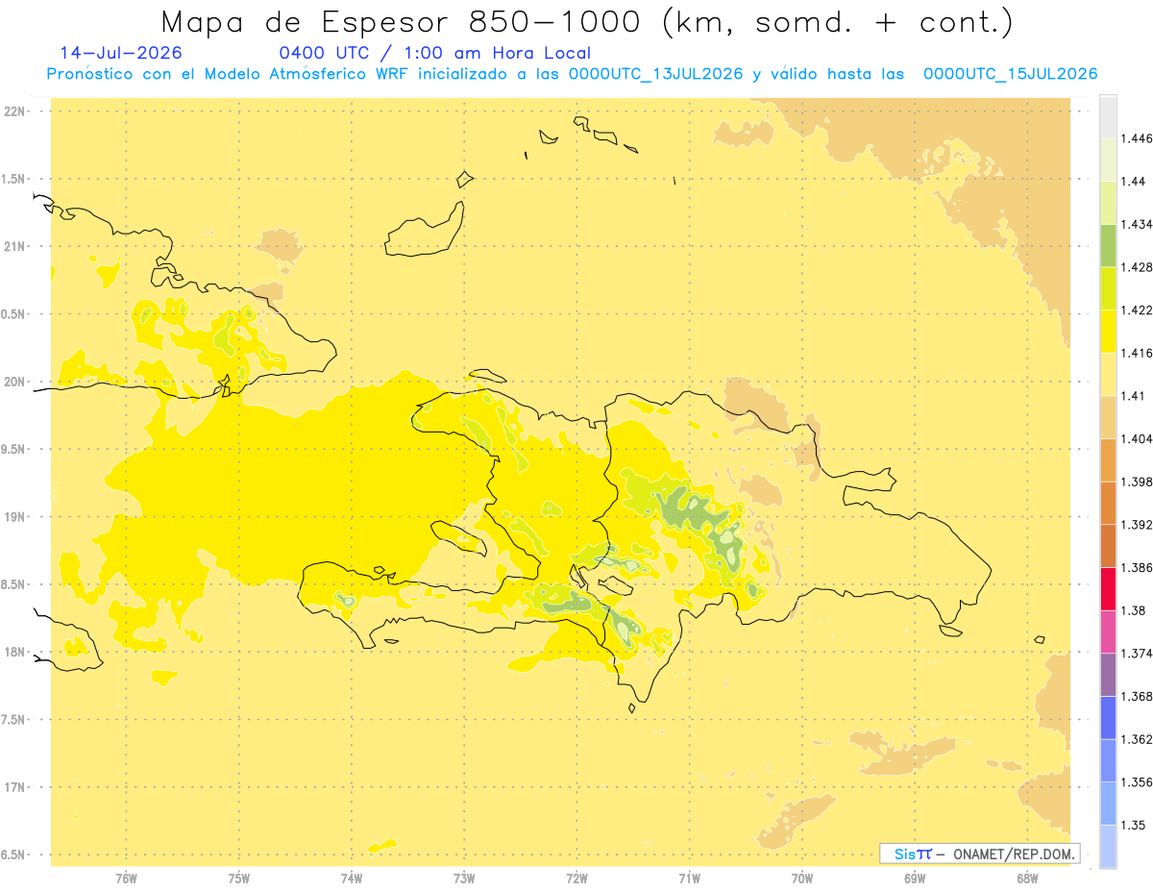Click the '1.368' colorbar value
The height and width of the screenshot is (891, 1153).
pos(1136,696)
